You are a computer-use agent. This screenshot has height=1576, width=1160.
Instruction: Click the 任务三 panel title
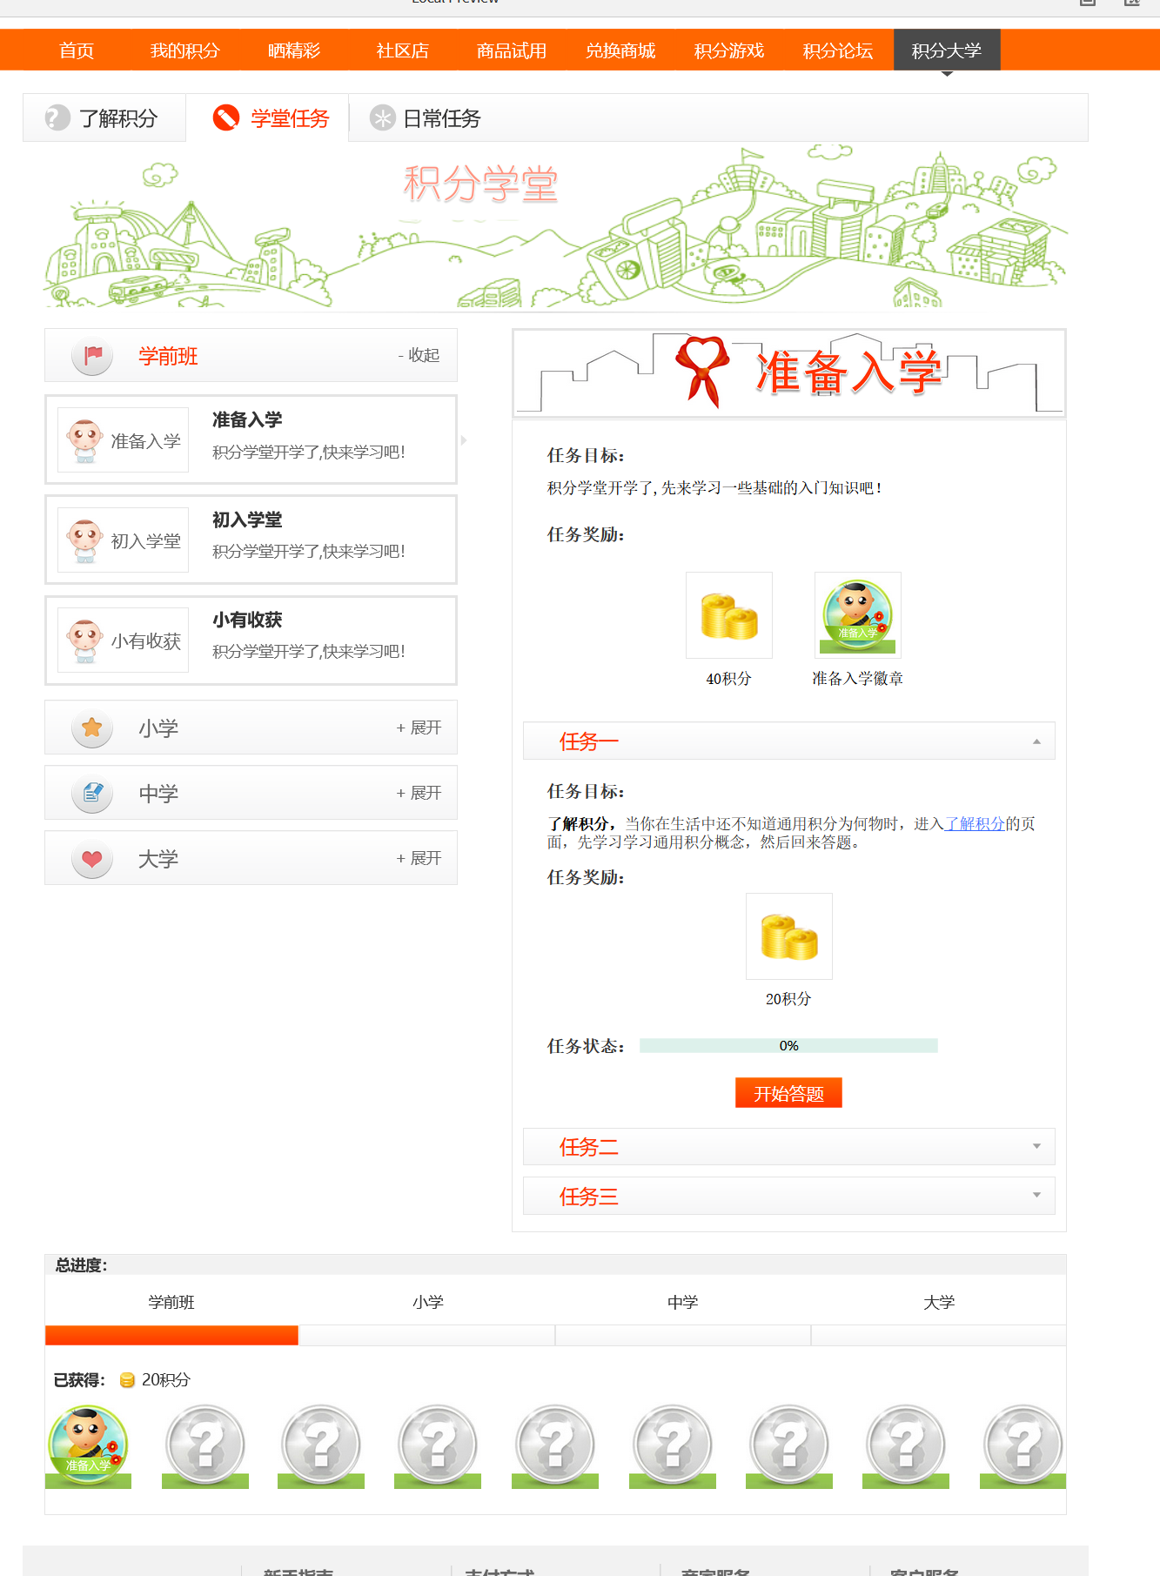(x=589, y=1197)
